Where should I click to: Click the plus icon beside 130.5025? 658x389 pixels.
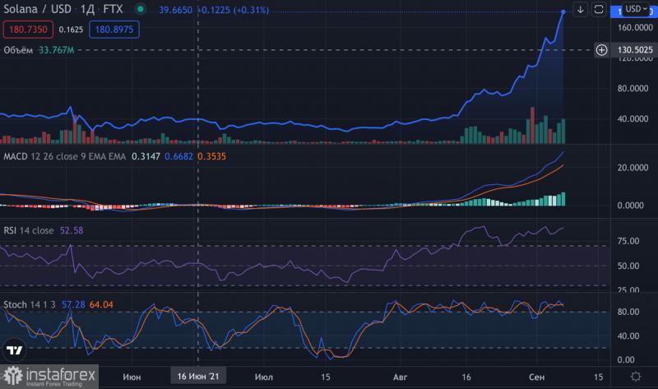[602, 50]
